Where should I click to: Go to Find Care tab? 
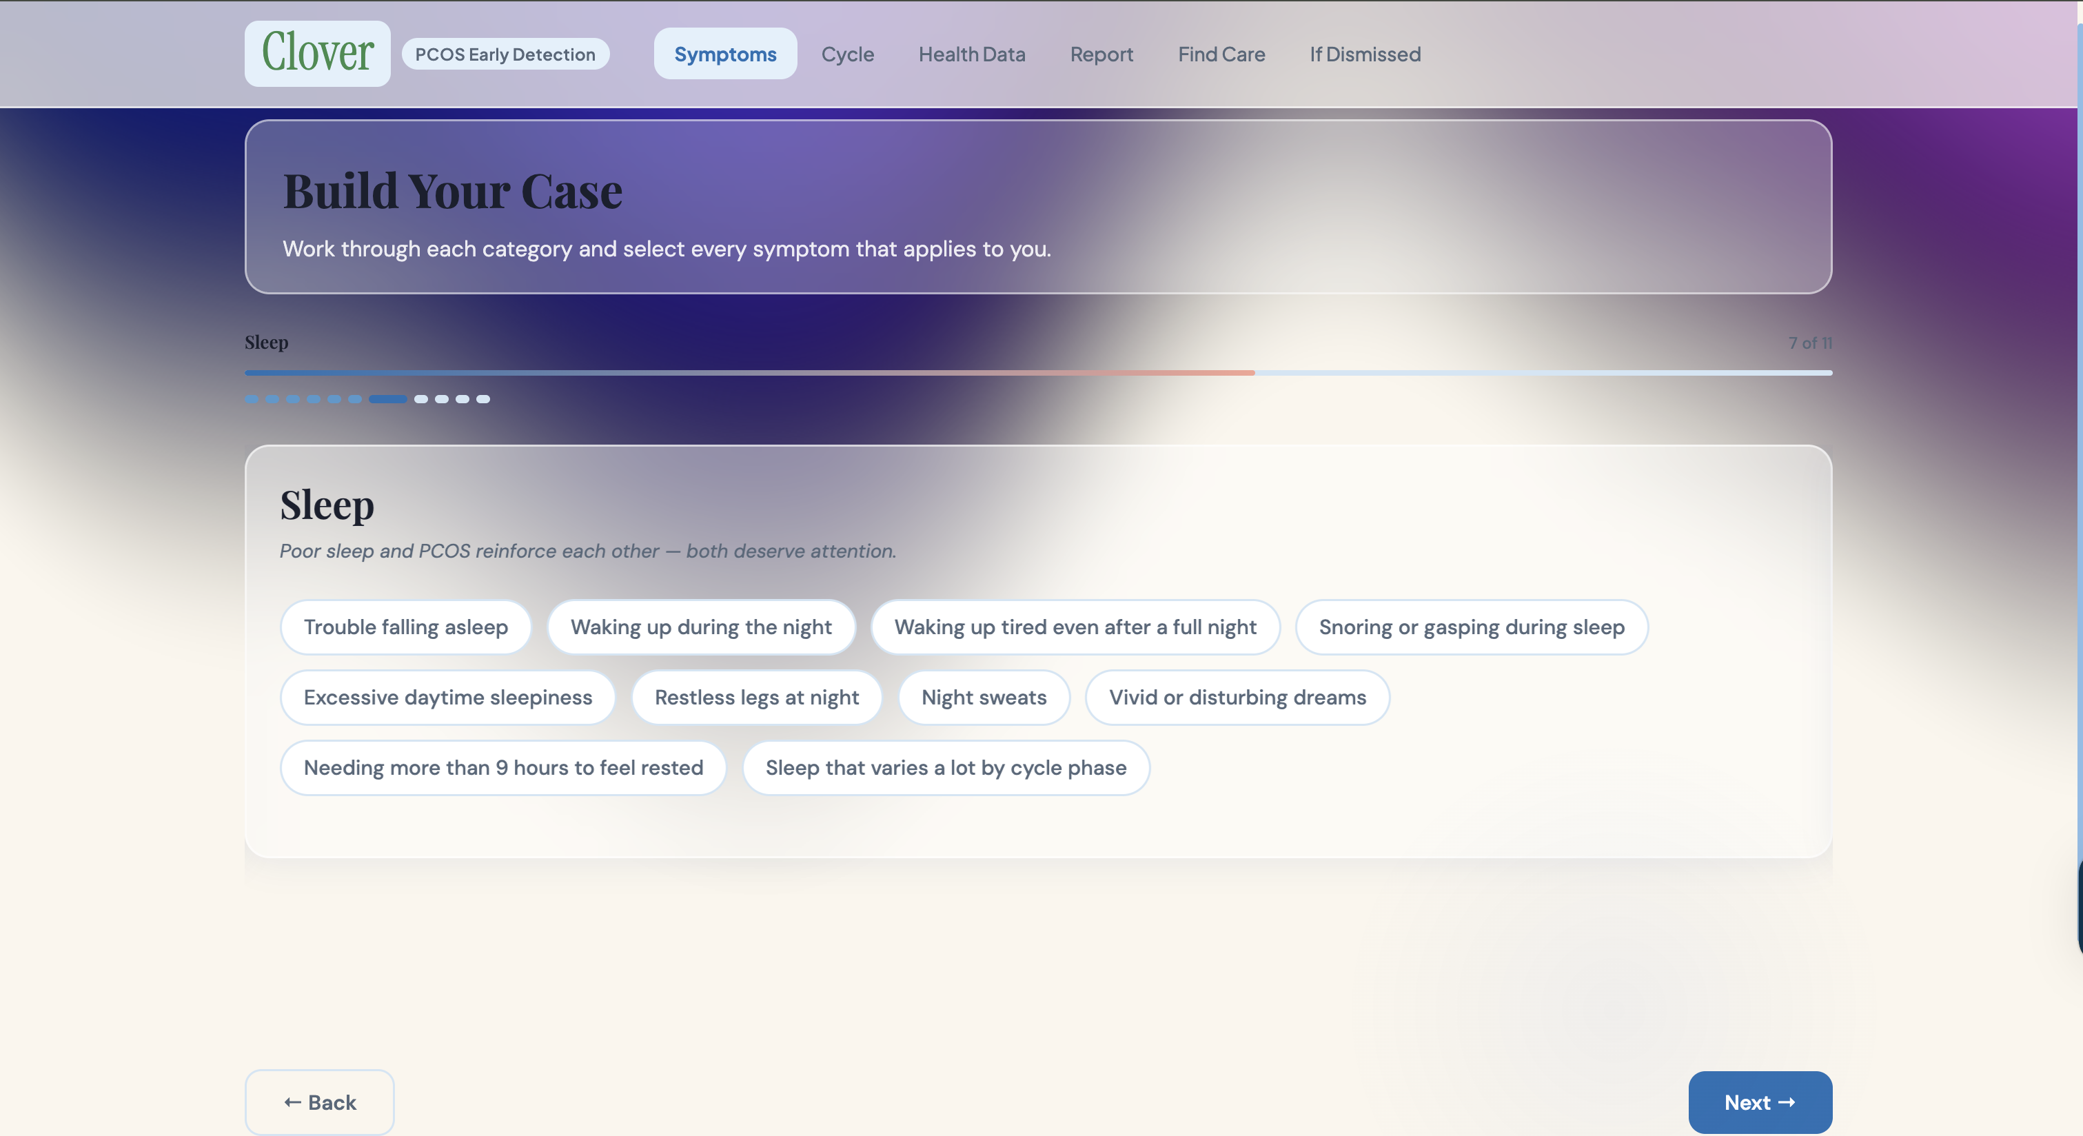click(1221, 54)
